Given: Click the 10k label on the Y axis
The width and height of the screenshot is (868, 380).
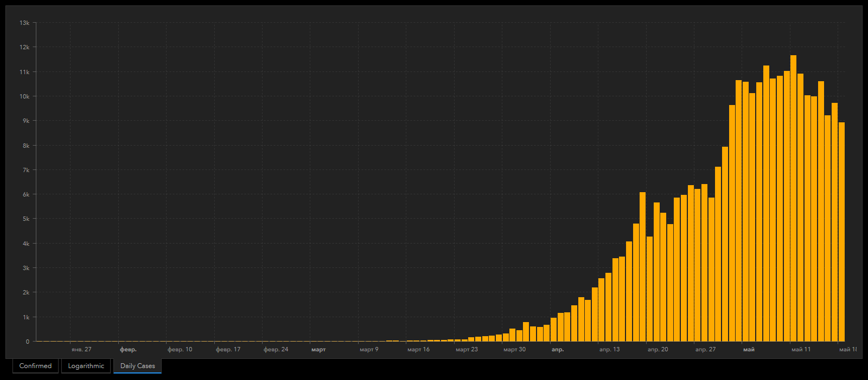Looking at the screenshot, I should (24, 96).
